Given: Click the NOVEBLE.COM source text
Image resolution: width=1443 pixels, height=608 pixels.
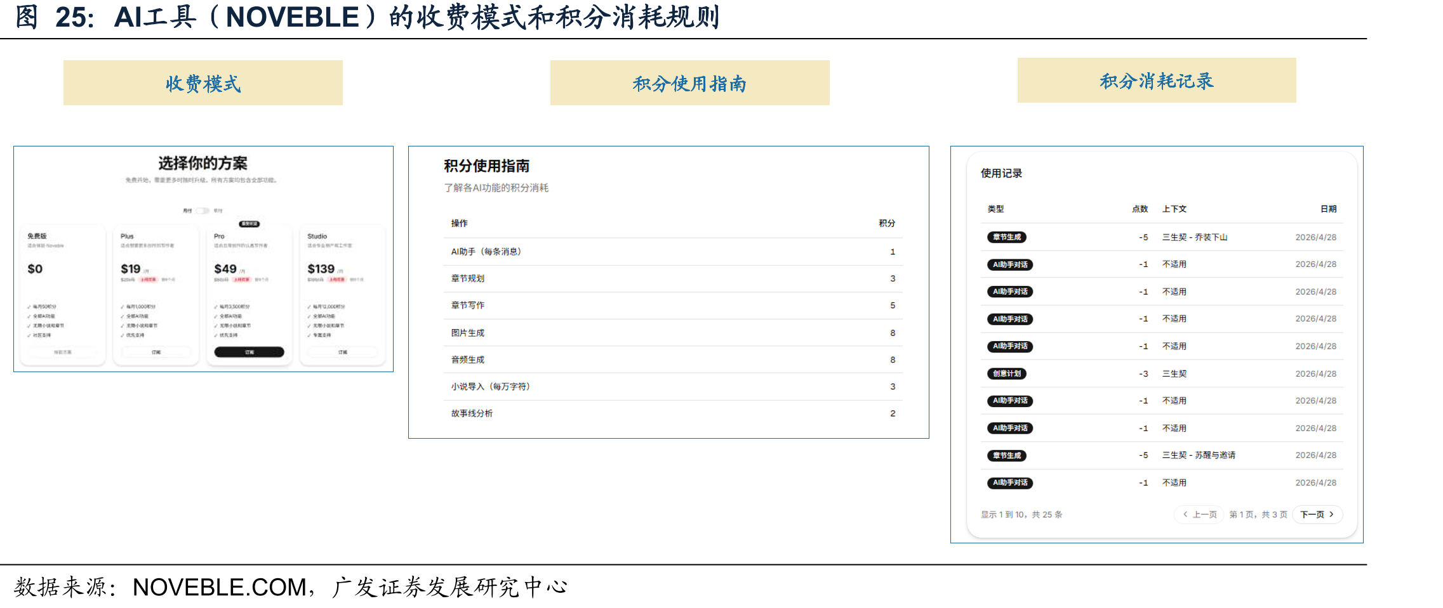Looking at the screenshot, I should 220,587.
